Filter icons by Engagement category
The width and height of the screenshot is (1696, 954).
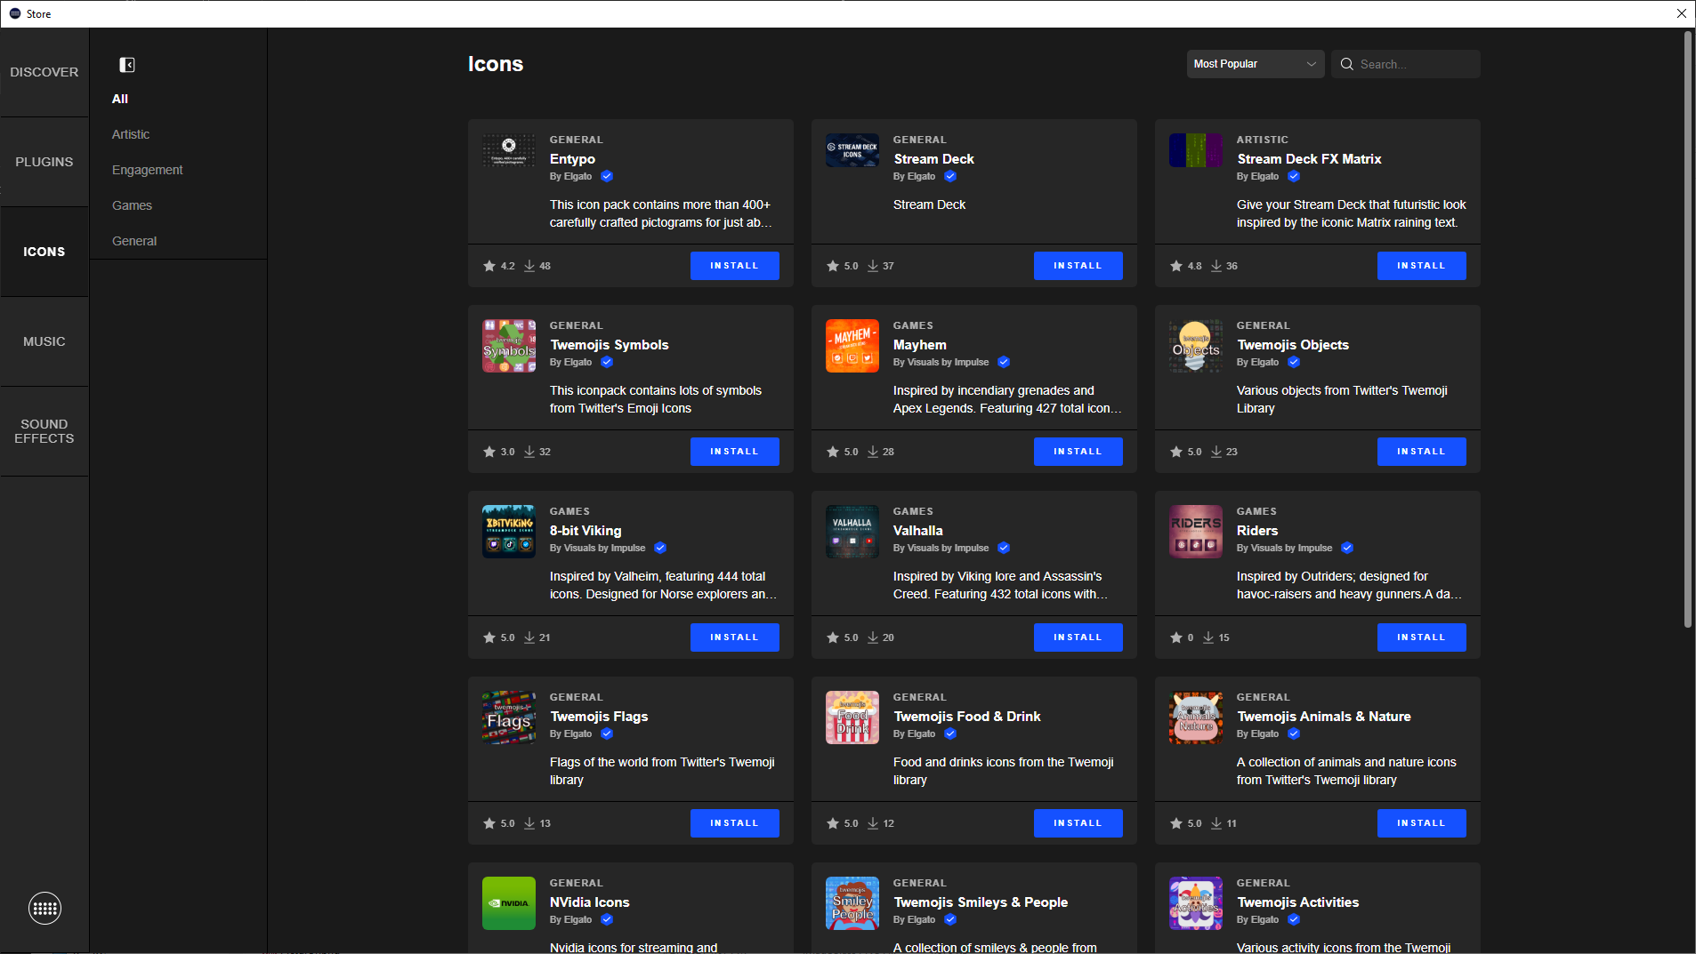(148, 170)
